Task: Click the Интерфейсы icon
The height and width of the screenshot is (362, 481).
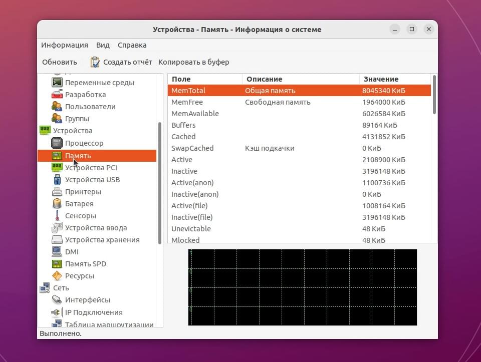Action: pyautogui.click(x=57, y=299)
